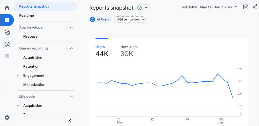
Task: Collapse the Life cycle section chevron
Action: tap(71, 96)
